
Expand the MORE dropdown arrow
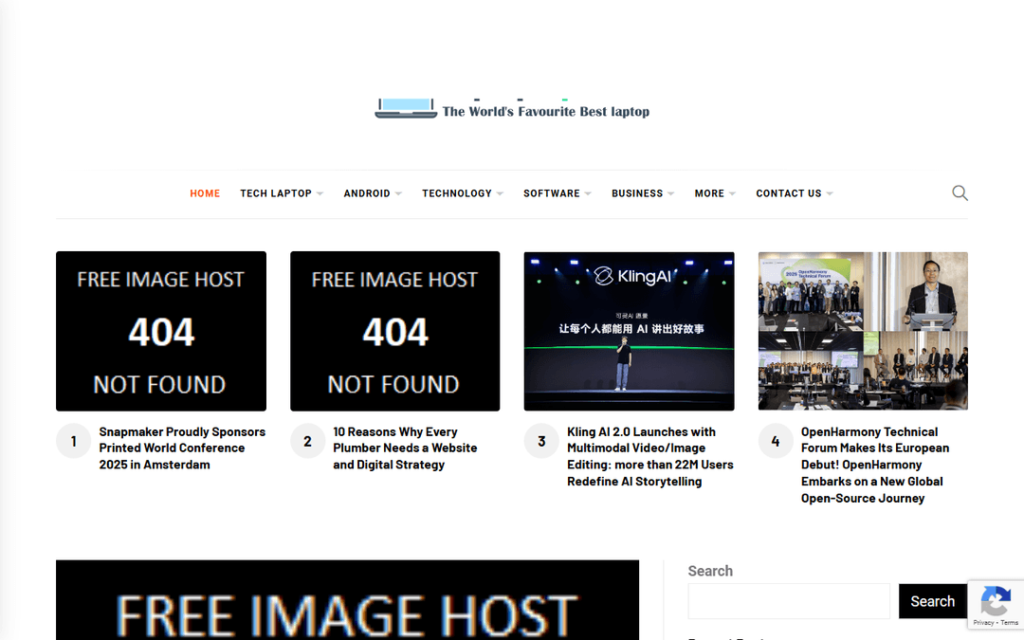(x=732, y=194)
